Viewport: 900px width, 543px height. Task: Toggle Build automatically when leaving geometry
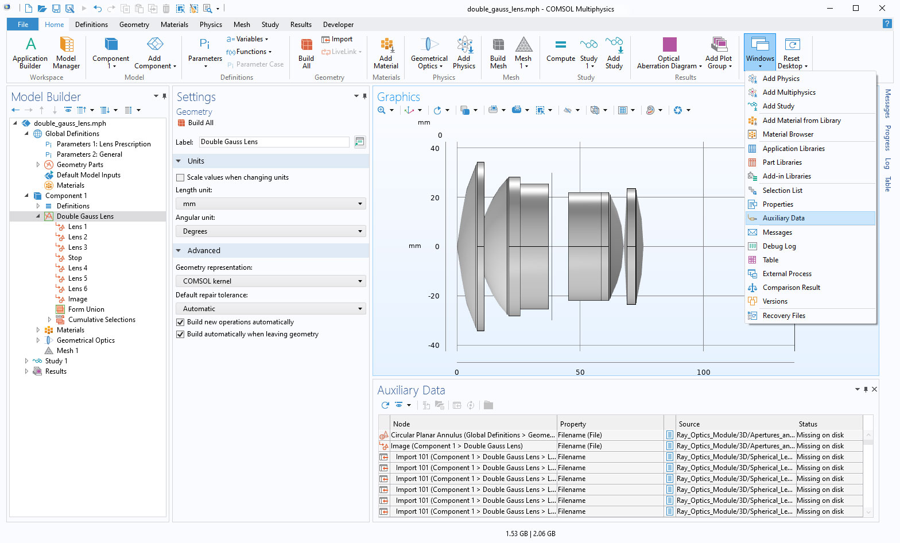coord(180,335)
